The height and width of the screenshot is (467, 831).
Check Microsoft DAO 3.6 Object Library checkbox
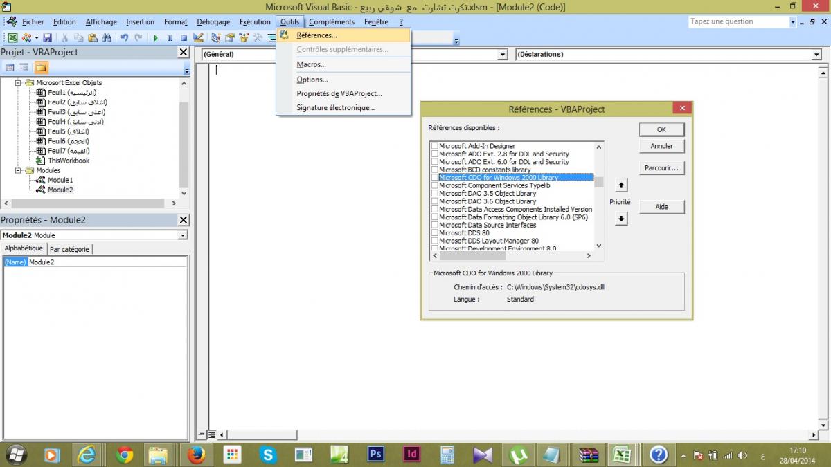click(x=434, y=201)
